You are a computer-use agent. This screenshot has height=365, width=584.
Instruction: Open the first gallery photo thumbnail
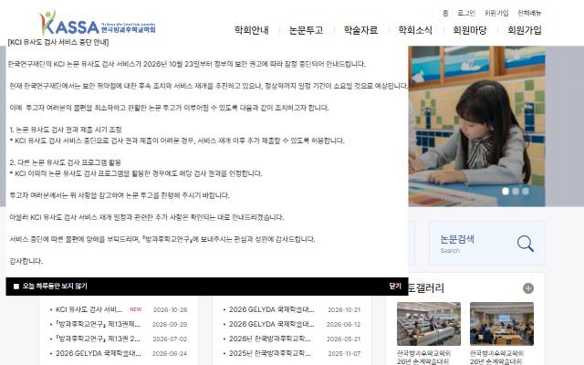[x=429, y=324]
